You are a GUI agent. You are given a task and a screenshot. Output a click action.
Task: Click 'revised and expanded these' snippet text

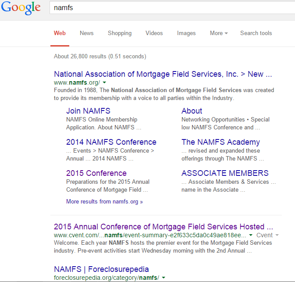(223, 155)
